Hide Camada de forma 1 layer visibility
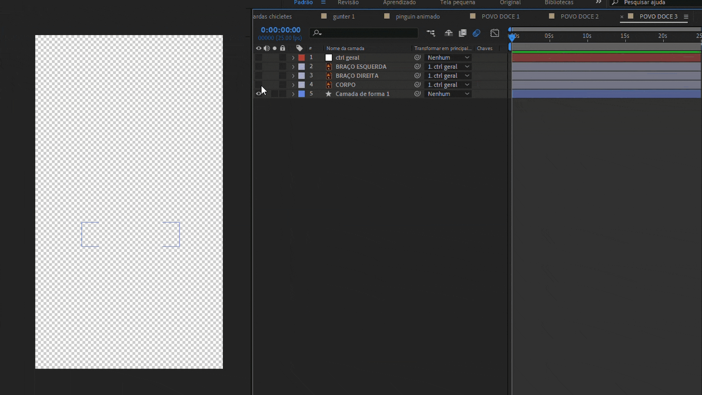 coord(258,94)
